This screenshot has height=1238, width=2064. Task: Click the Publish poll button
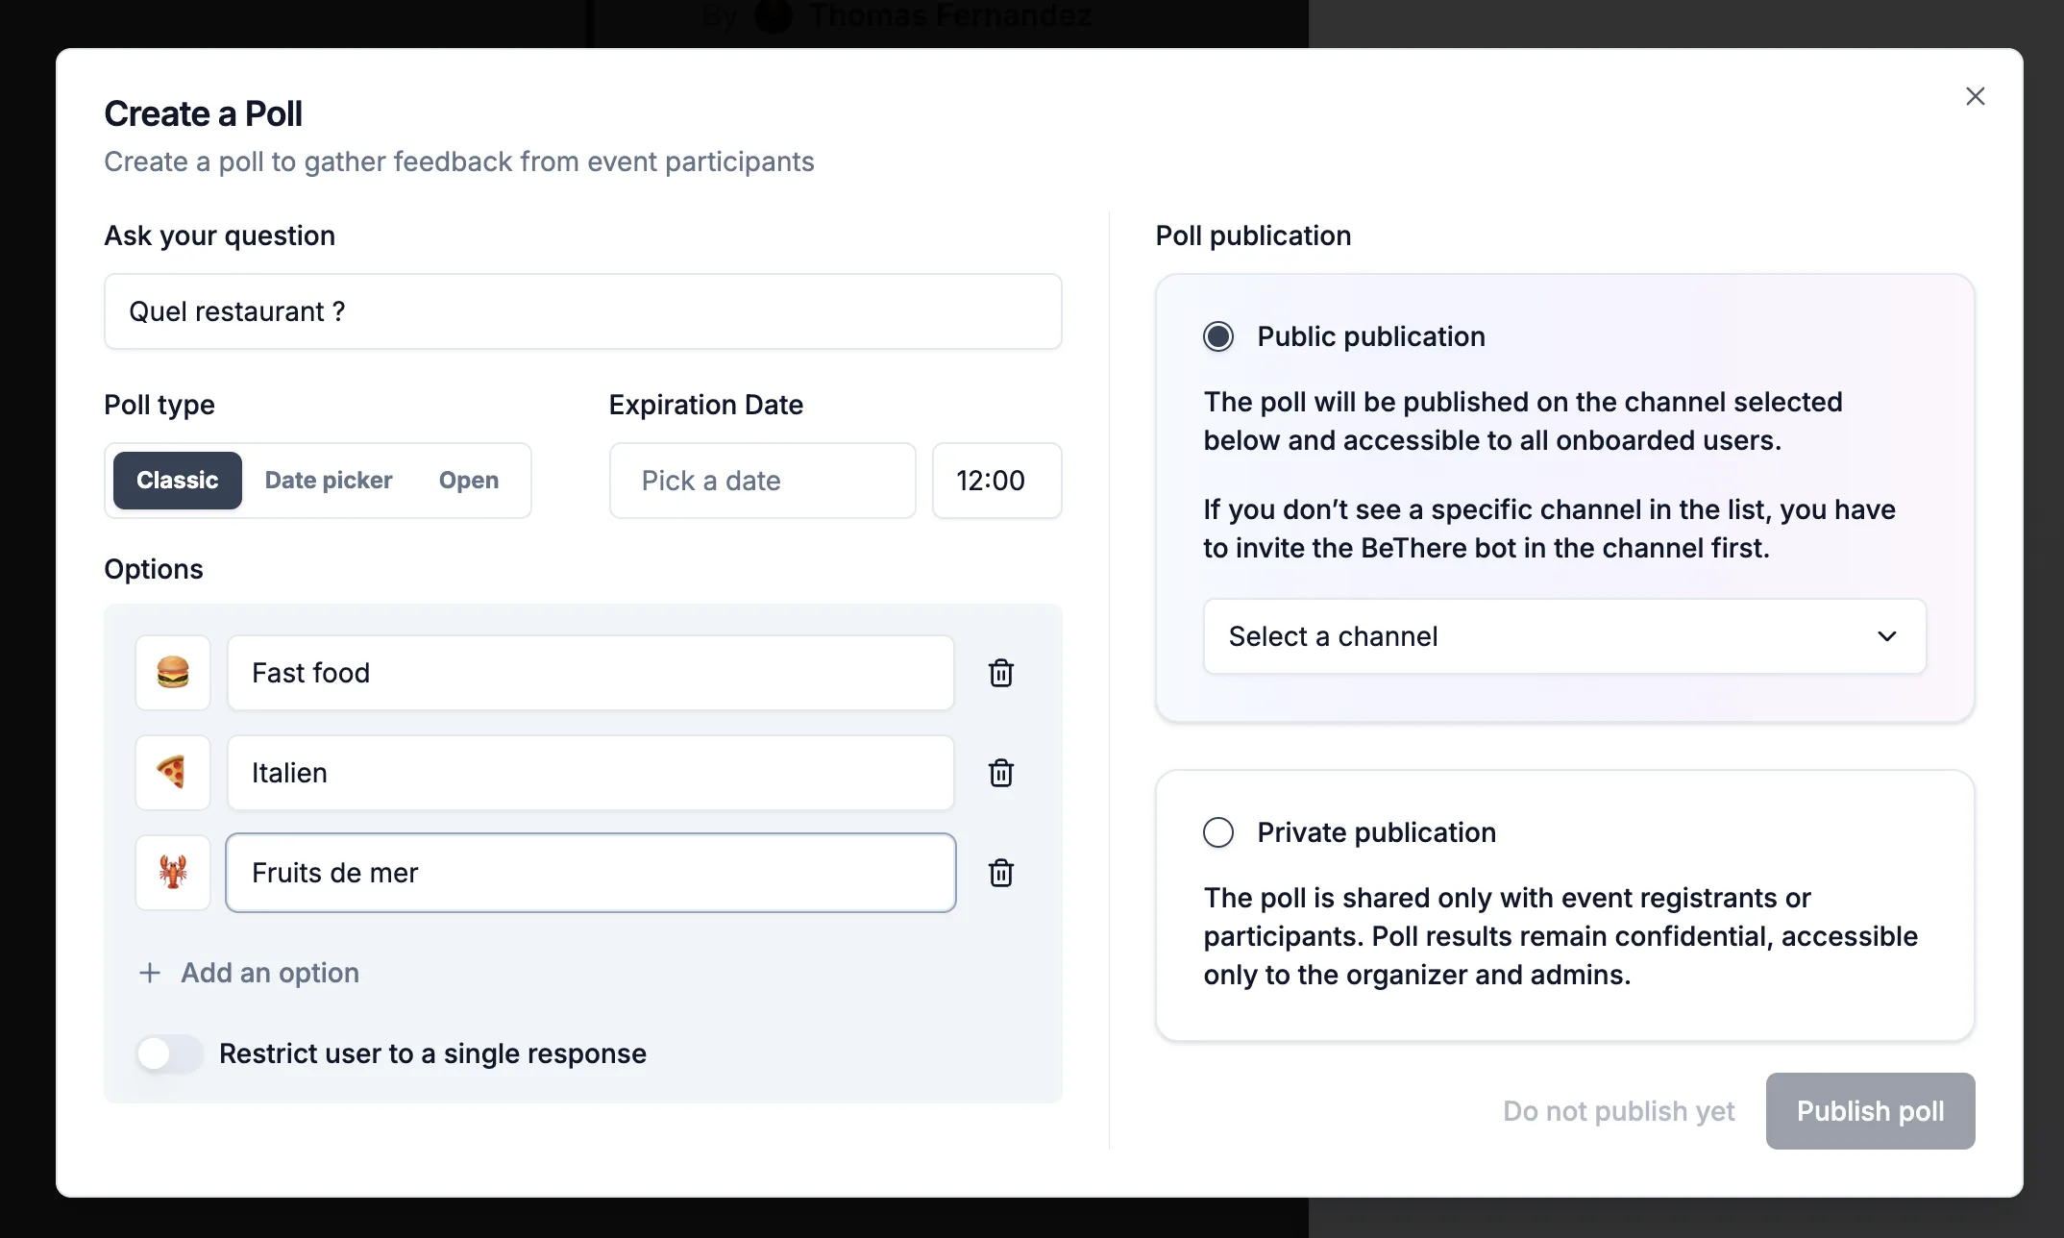tap(1870, 1111)
